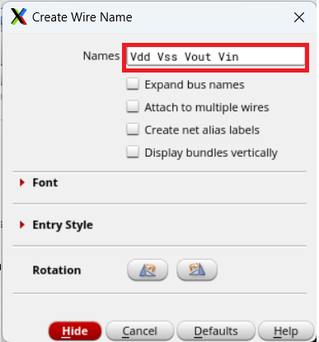Rotate label counterclockwise with left rotation icon
This screenshot has width=319, height=342.
click(148, 269)
